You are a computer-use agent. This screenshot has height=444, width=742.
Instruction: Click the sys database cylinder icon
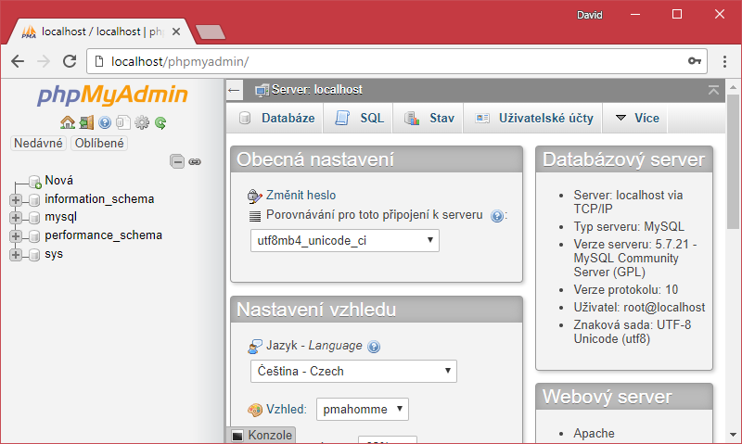tap(34, 255)
